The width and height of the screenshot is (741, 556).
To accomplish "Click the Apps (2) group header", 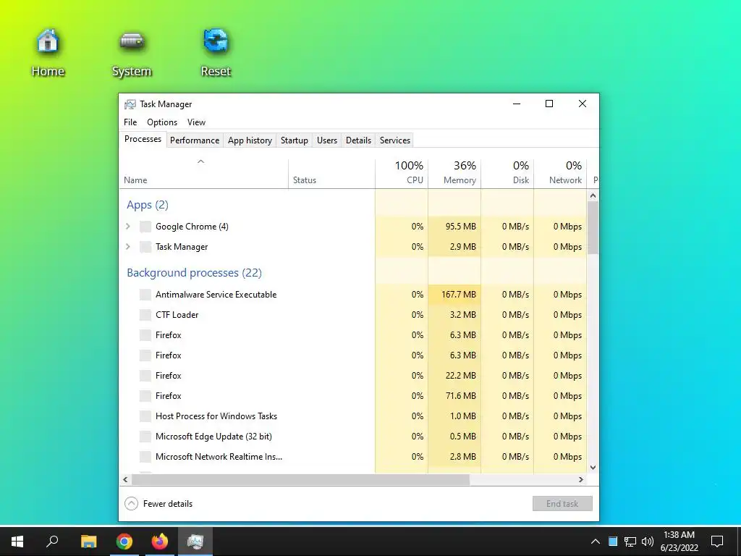I will pos(148,205).
